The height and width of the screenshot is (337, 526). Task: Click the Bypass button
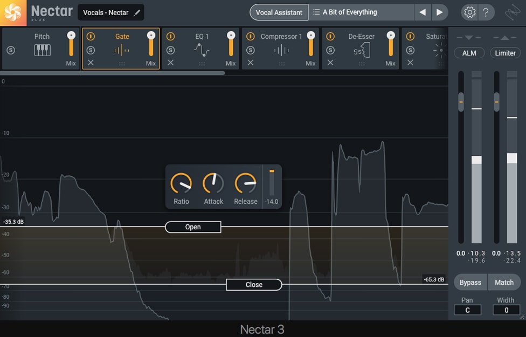click(470, 283)
